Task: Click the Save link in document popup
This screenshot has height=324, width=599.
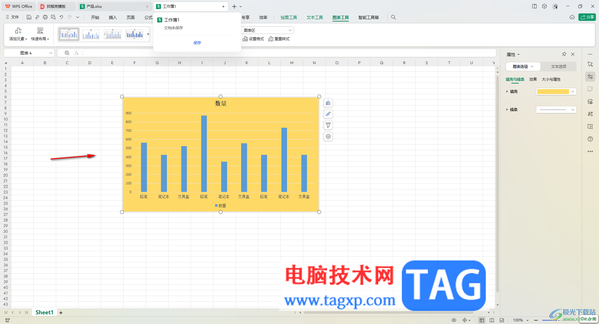Action: [197, 43]
